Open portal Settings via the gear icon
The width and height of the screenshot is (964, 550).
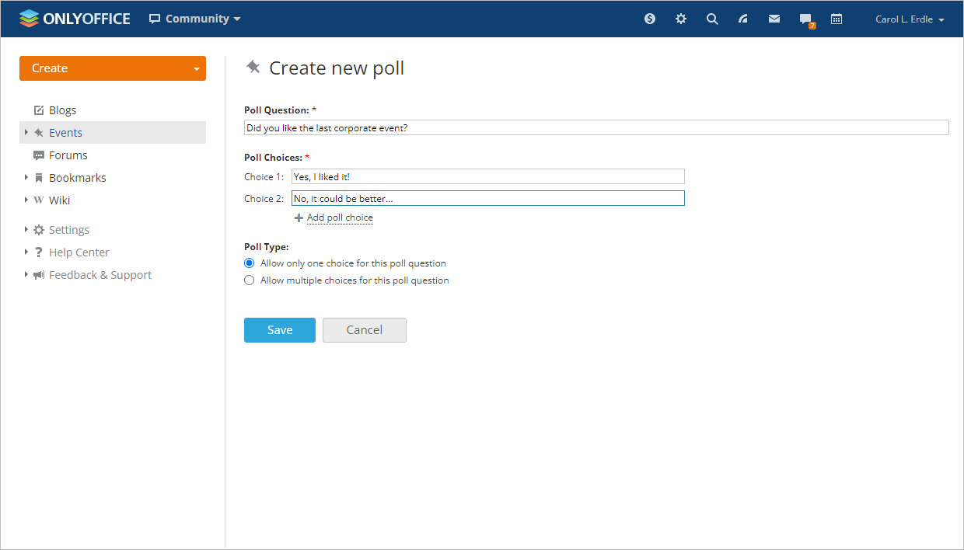tap(681, 18)
